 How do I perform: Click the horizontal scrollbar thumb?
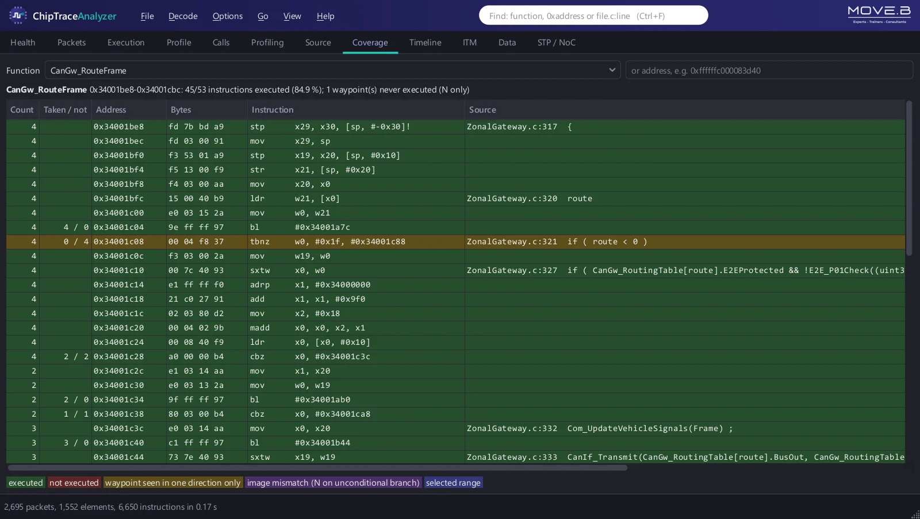coord(317,468)
